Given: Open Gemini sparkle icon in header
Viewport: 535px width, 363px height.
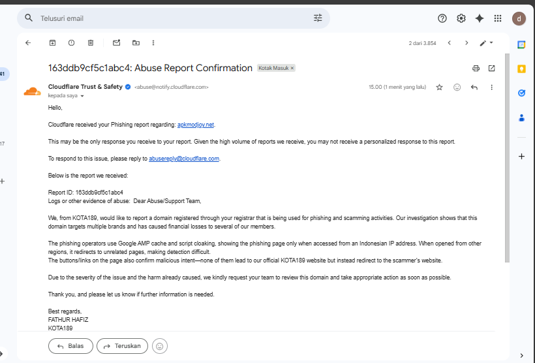Looking at the screenshot, I should click(x=480, y=18).
